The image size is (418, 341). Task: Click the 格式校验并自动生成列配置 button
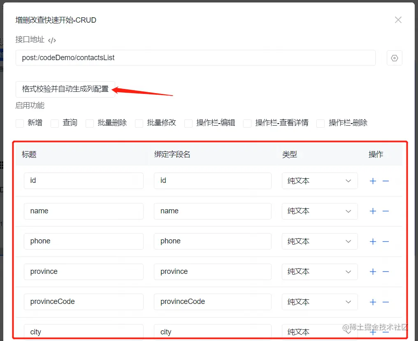65,89
